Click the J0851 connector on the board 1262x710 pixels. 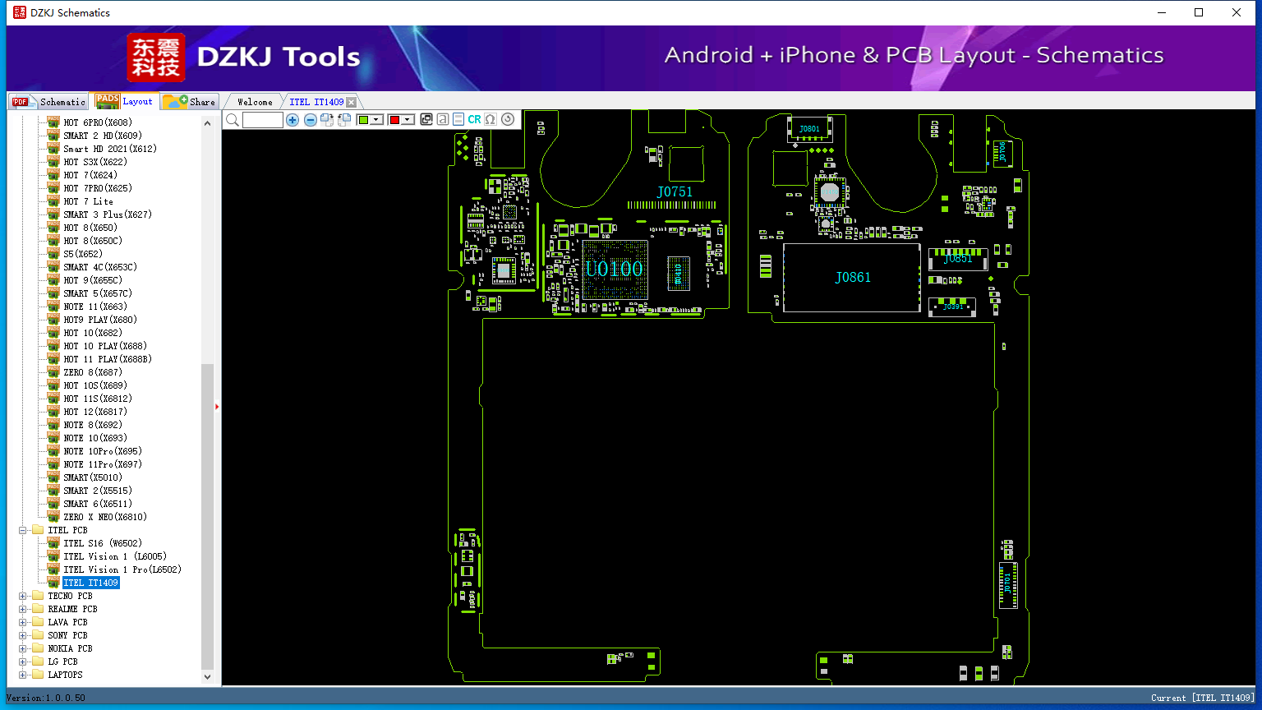(958, 259)
